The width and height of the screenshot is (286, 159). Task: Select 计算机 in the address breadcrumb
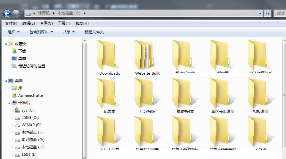[44, 13]
